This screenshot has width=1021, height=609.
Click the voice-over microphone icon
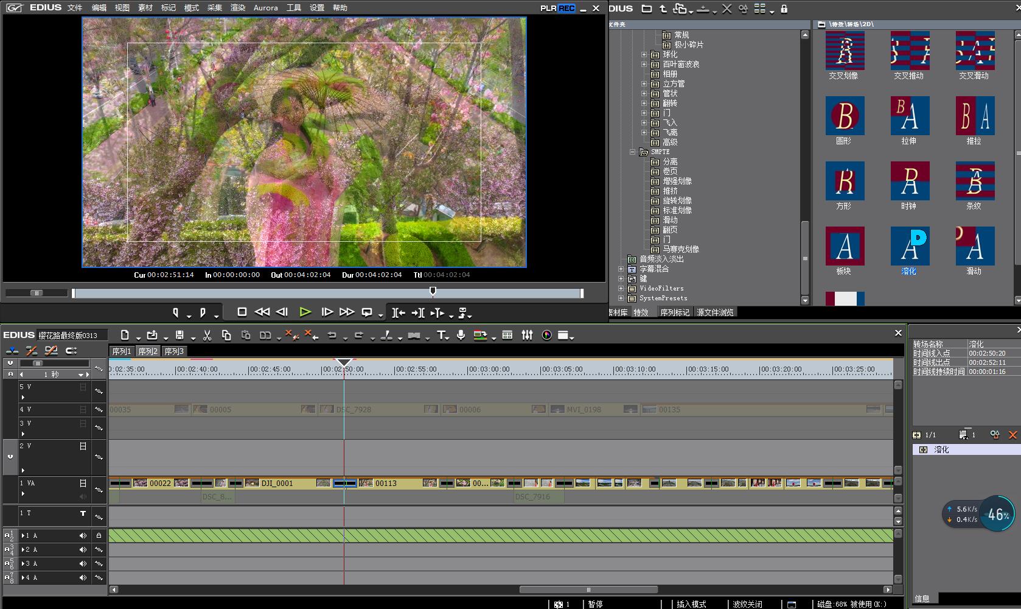click(461, 335)
